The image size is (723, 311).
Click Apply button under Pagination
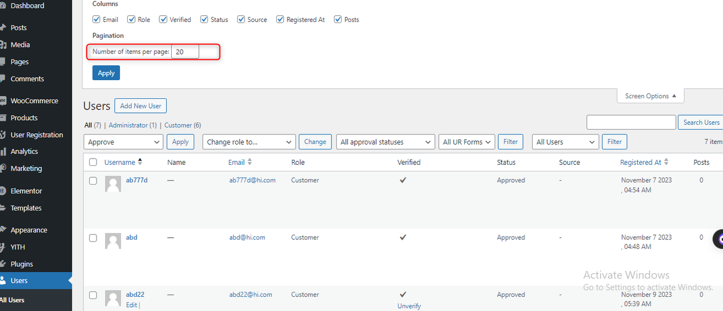106,73
